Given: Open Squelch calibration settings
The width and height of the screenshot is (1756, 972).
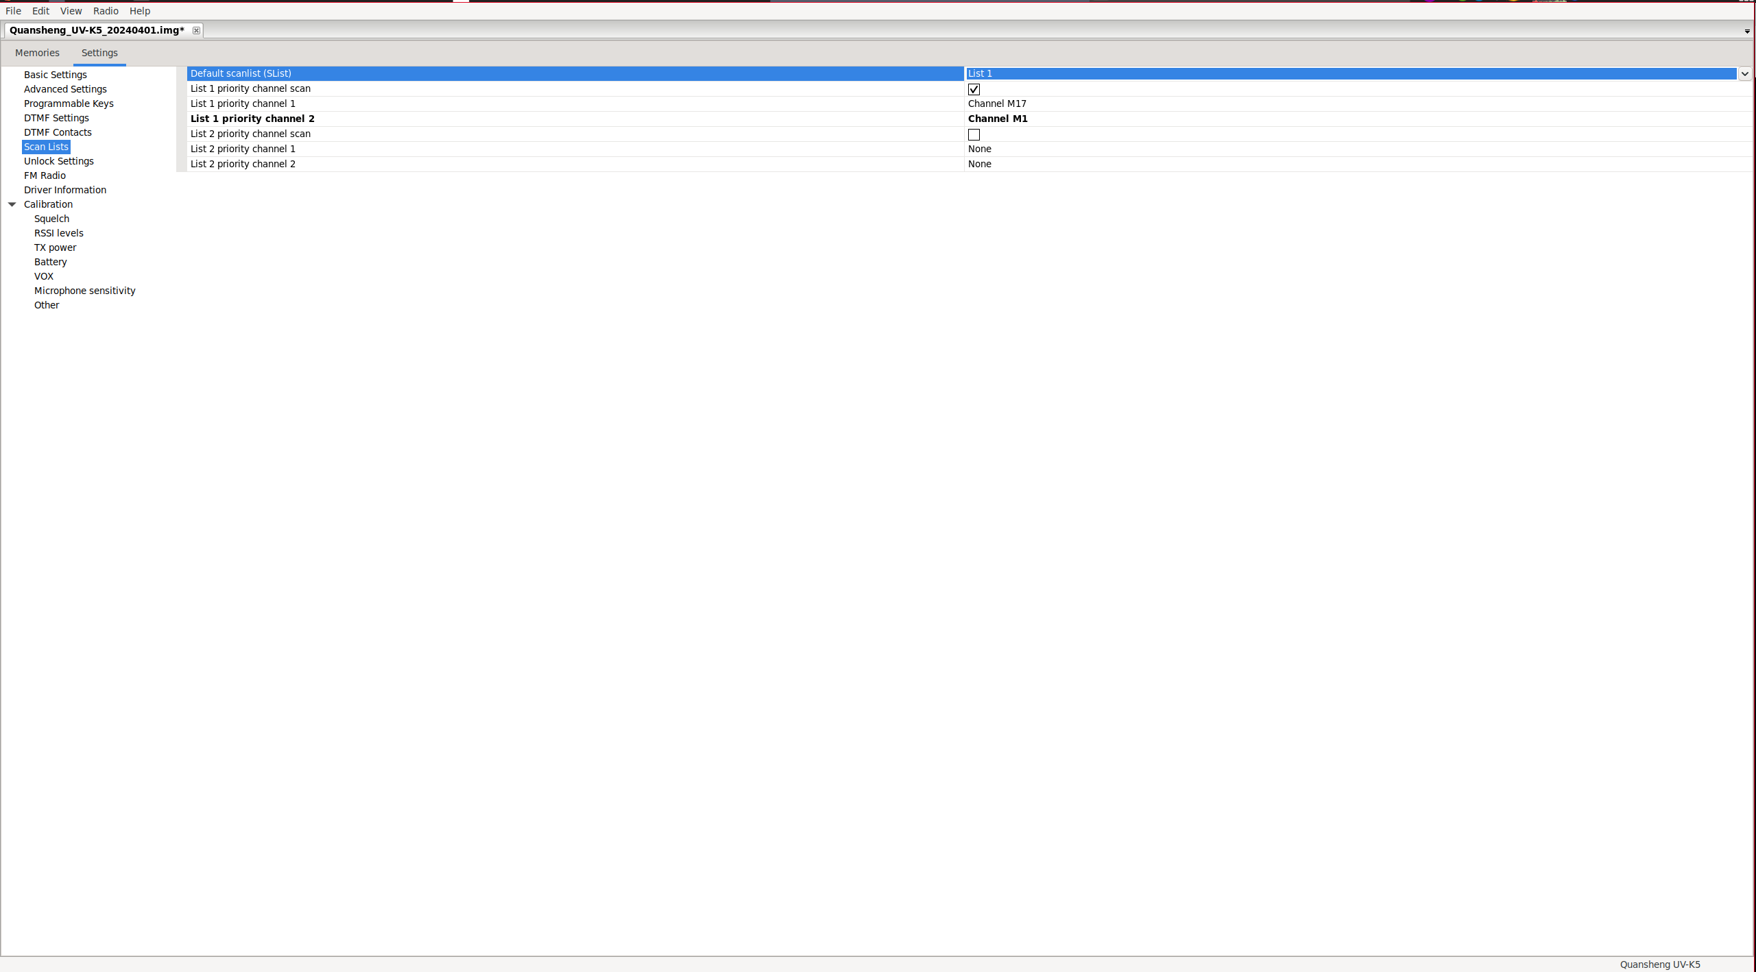Looking at the screenshot, I should coord(51,219).
